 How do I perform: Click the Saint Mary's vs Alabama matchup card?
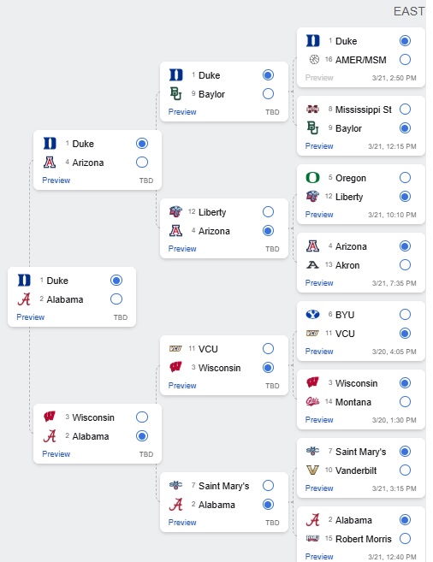click(224, 502)
